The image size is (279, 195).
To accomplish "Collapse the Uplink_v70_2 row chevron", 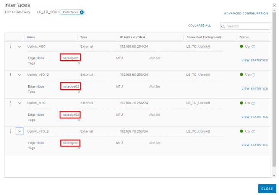I will pyautogui.click(x=19, y=131).
